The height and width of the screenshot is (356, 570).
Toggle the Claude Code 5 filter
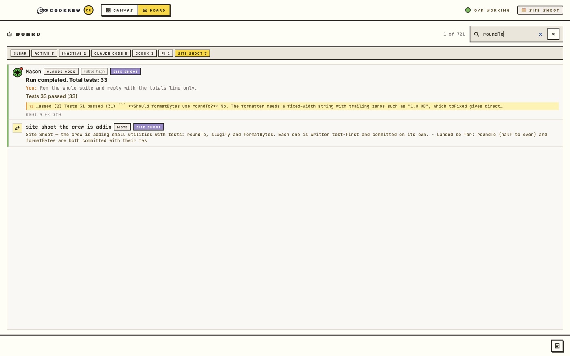(111, 53)
